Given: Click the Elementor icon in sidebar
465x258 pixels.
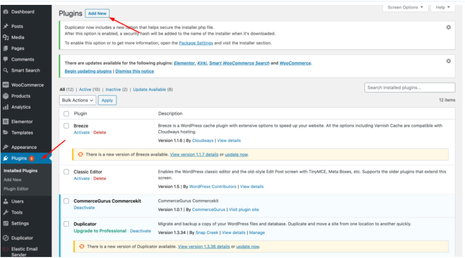Looking at the screenshot, I should click(6, 121).
